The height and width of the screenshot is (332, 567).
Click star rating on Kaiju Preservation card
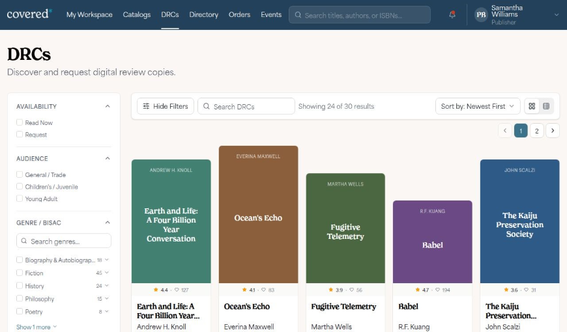pos(510,290)
